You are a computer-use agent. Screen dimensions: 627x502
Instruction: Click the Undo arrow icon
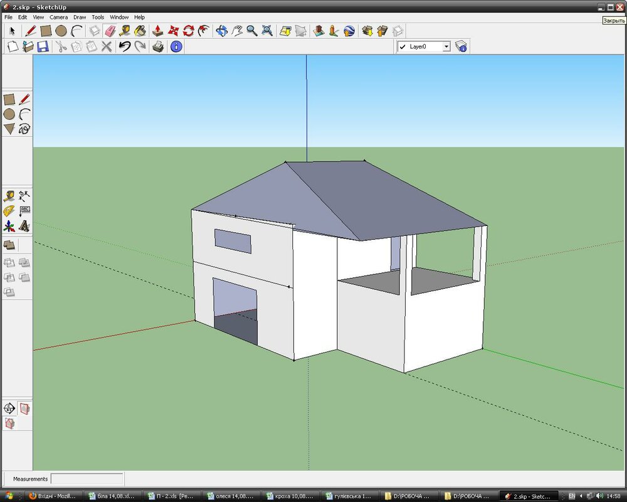click(x=125, y=46)
